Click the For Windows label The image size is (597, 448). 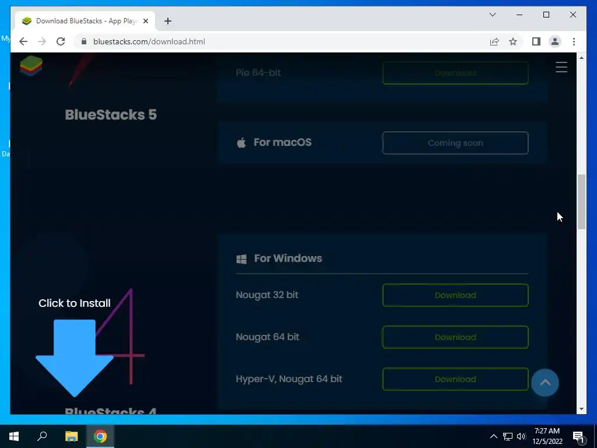[288, 258]
